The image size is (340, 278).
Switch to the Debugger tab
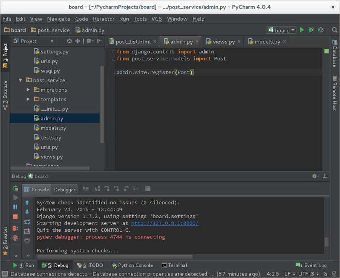pyautogui.click(x=65, y=190)
